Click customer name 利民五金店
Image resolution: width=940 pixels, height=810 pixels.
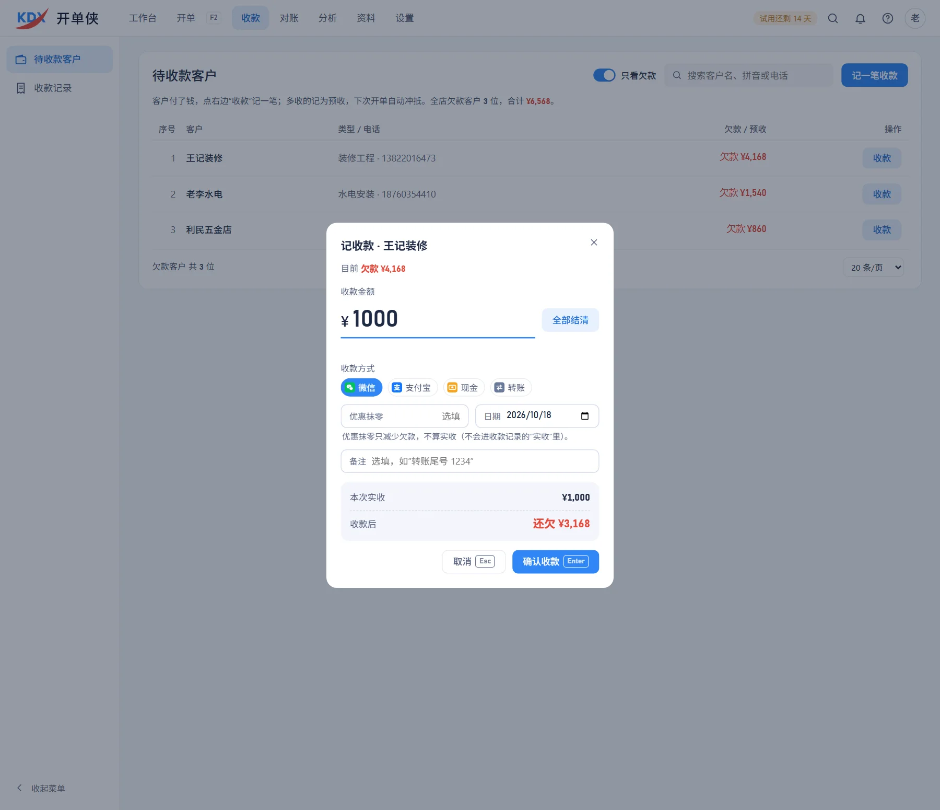[x=209, y=230]
